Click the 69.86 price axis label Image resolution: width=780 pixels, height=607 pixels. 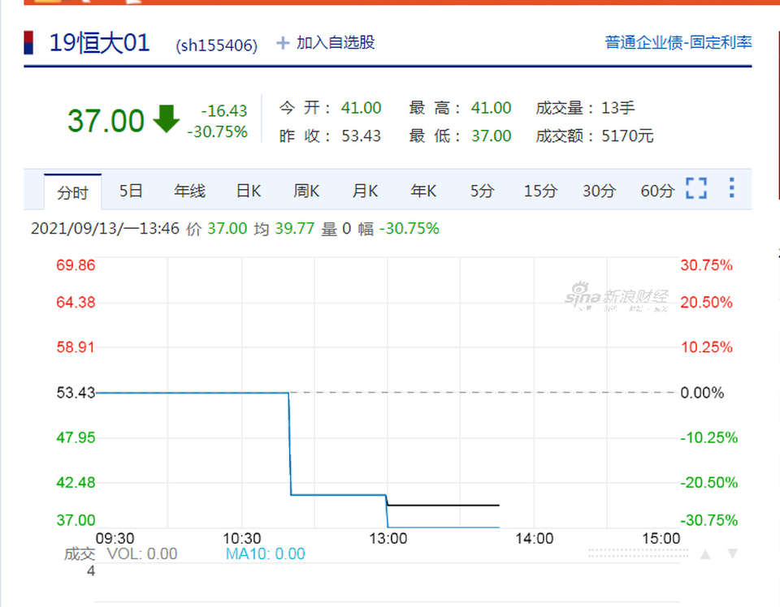76,265
